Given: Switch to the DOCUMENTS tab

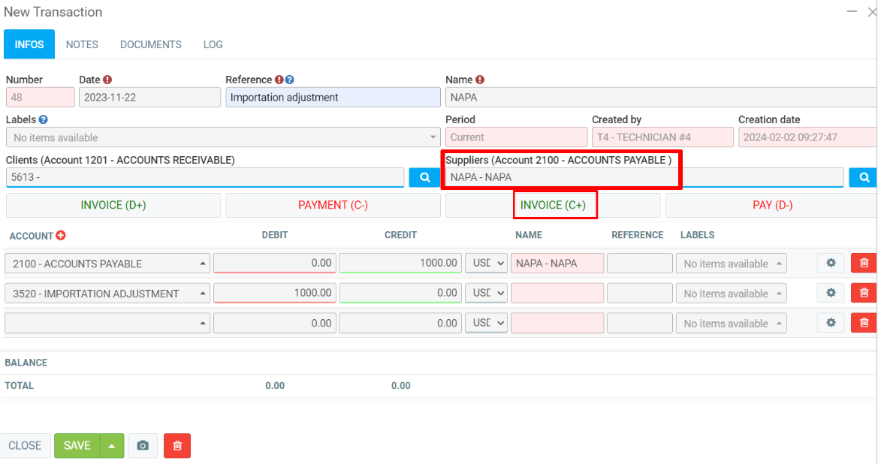Looking at the screenshot, I should [x=151, y=44].
